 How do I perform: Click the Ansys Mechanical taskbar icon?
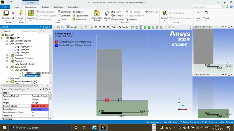[x=103, y=127]
